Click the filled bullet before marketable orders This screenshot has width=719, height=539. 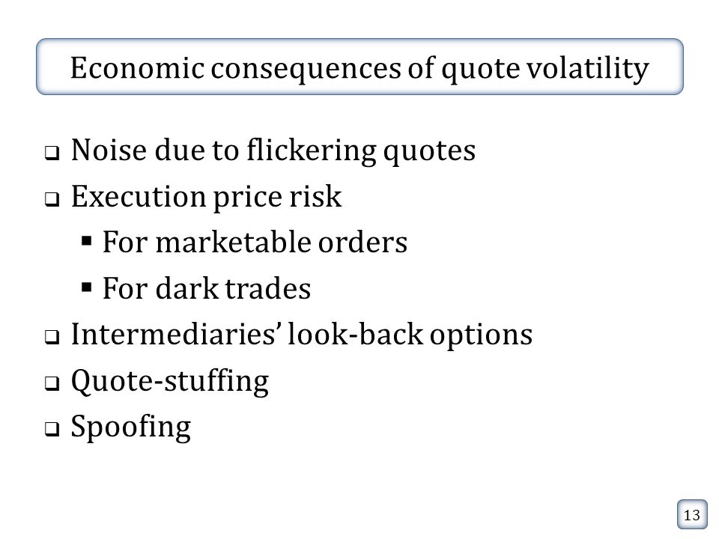click(x=86, y=240)
